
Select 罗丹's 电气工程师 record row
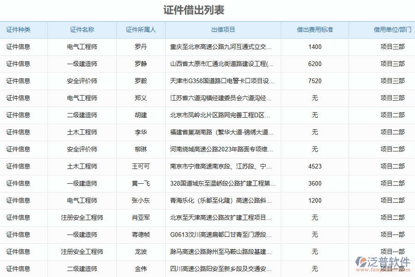[x=82, y=47]
